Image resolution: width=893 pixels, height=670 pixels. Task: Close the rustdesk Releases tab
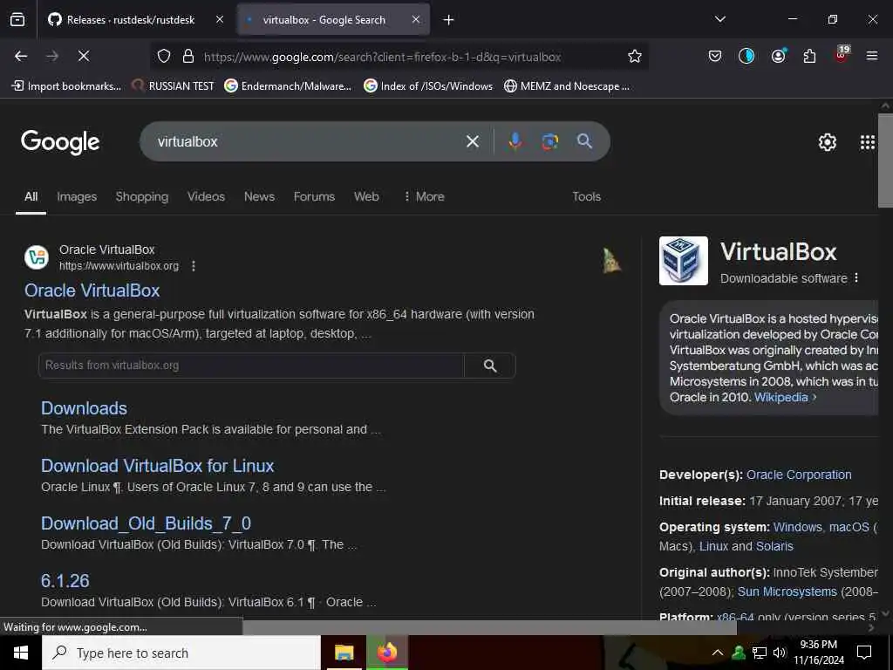pyautogui.click(x=220, y=19)
